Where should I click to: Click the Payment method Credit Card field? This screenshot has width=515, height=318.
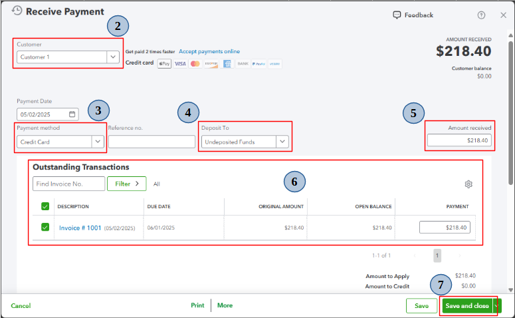[x=54, y=142]
